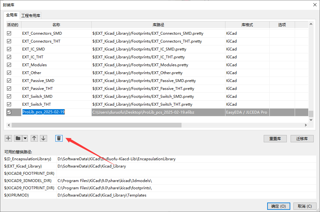Open the folder button dropdown arrow
Viewport: 320px width, 212px height.
[x=25, y=138]
